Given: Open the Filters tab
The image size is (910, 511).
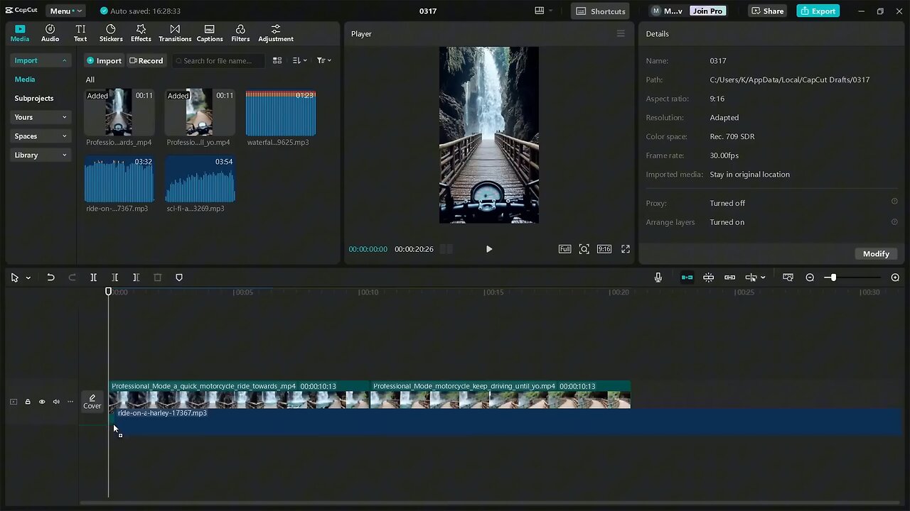Looking at the screenshot, I should click(240, 33).
